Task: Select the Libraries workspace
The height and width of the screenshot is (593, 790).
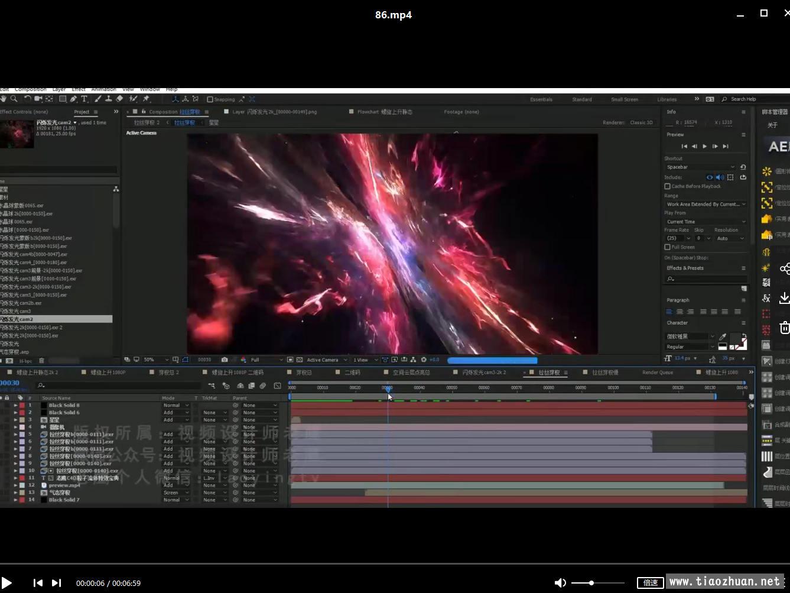Action: 667,99
